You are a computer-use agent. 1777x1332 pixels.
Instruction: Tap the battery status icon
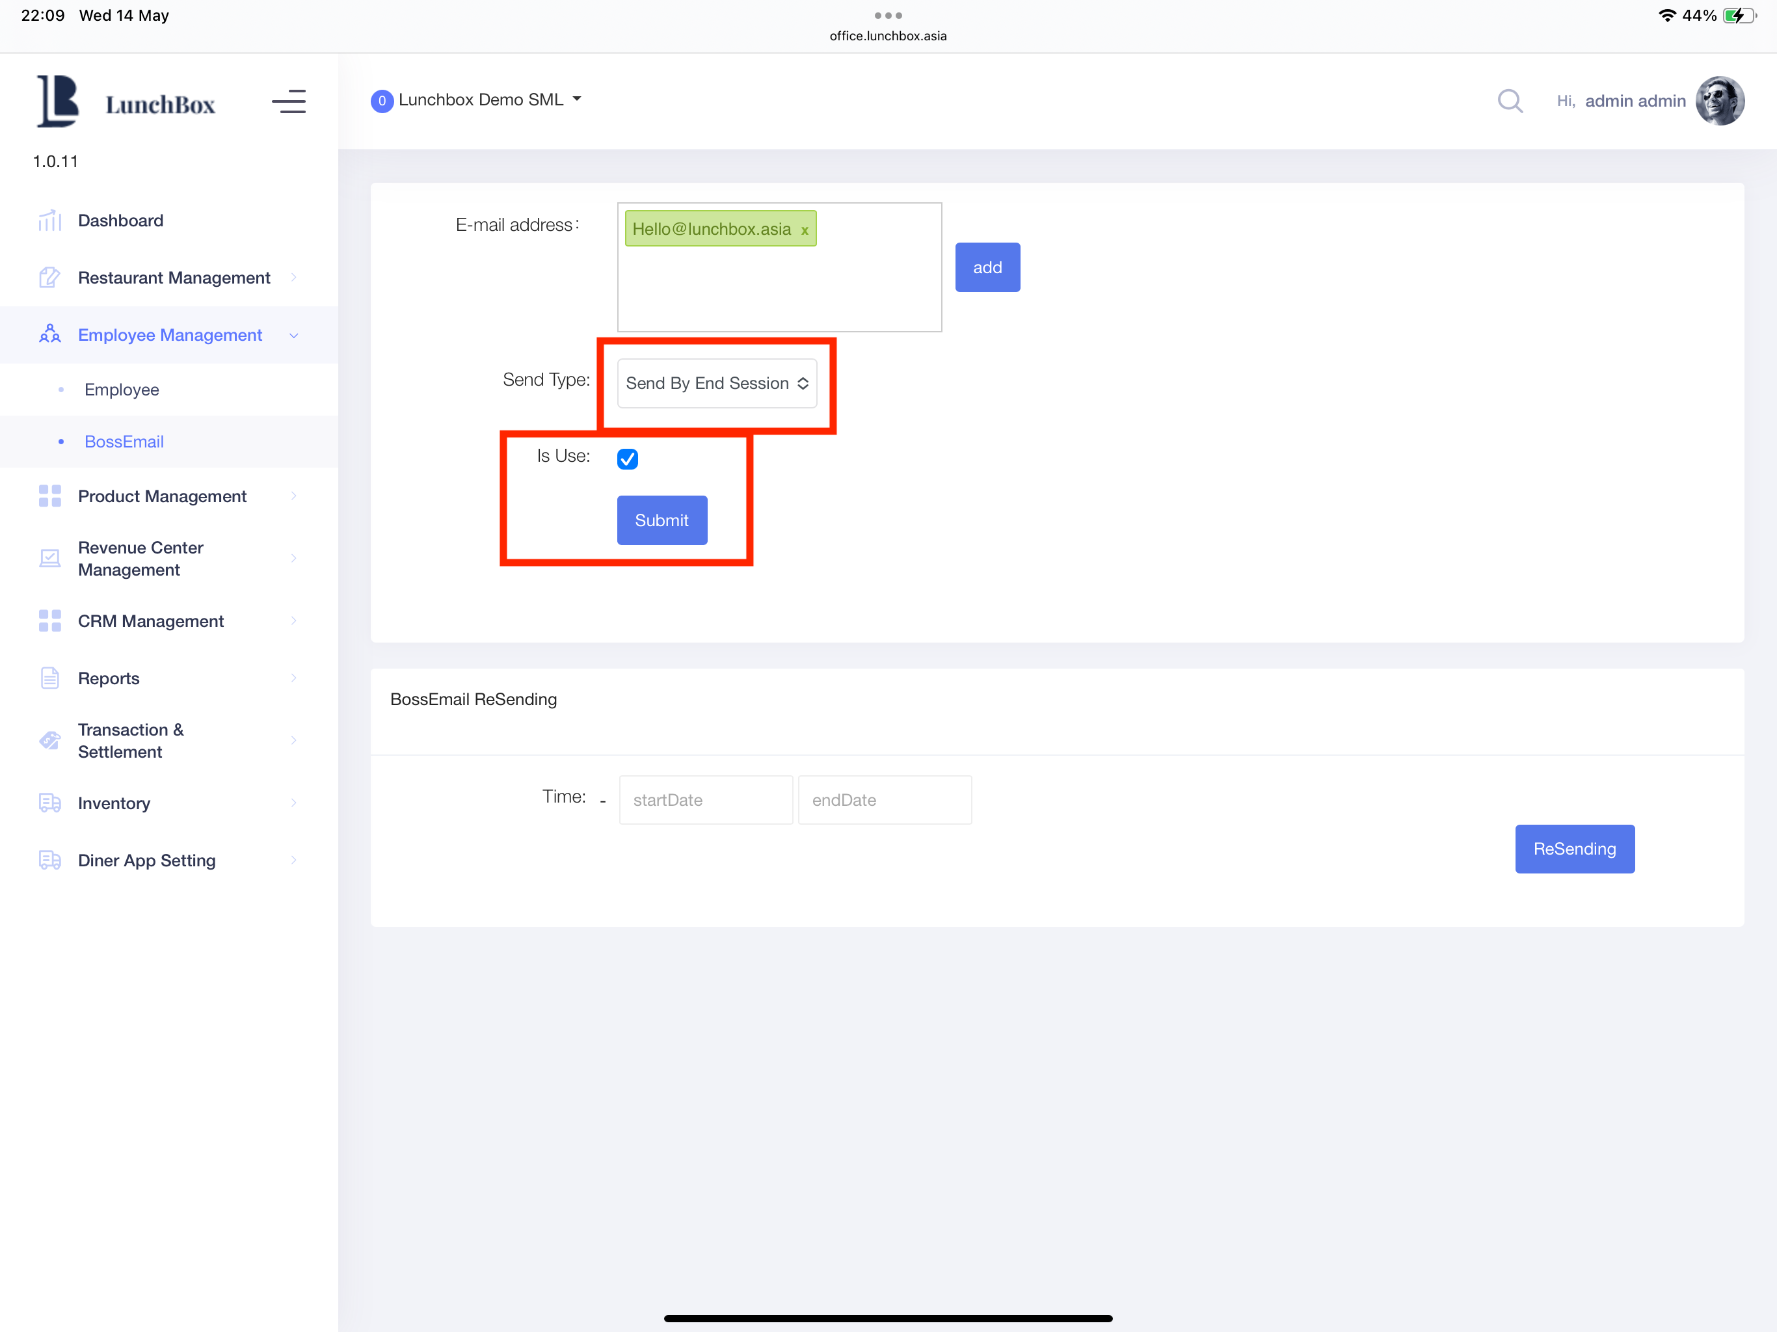pyautogui.click(x=1739, y=15)
